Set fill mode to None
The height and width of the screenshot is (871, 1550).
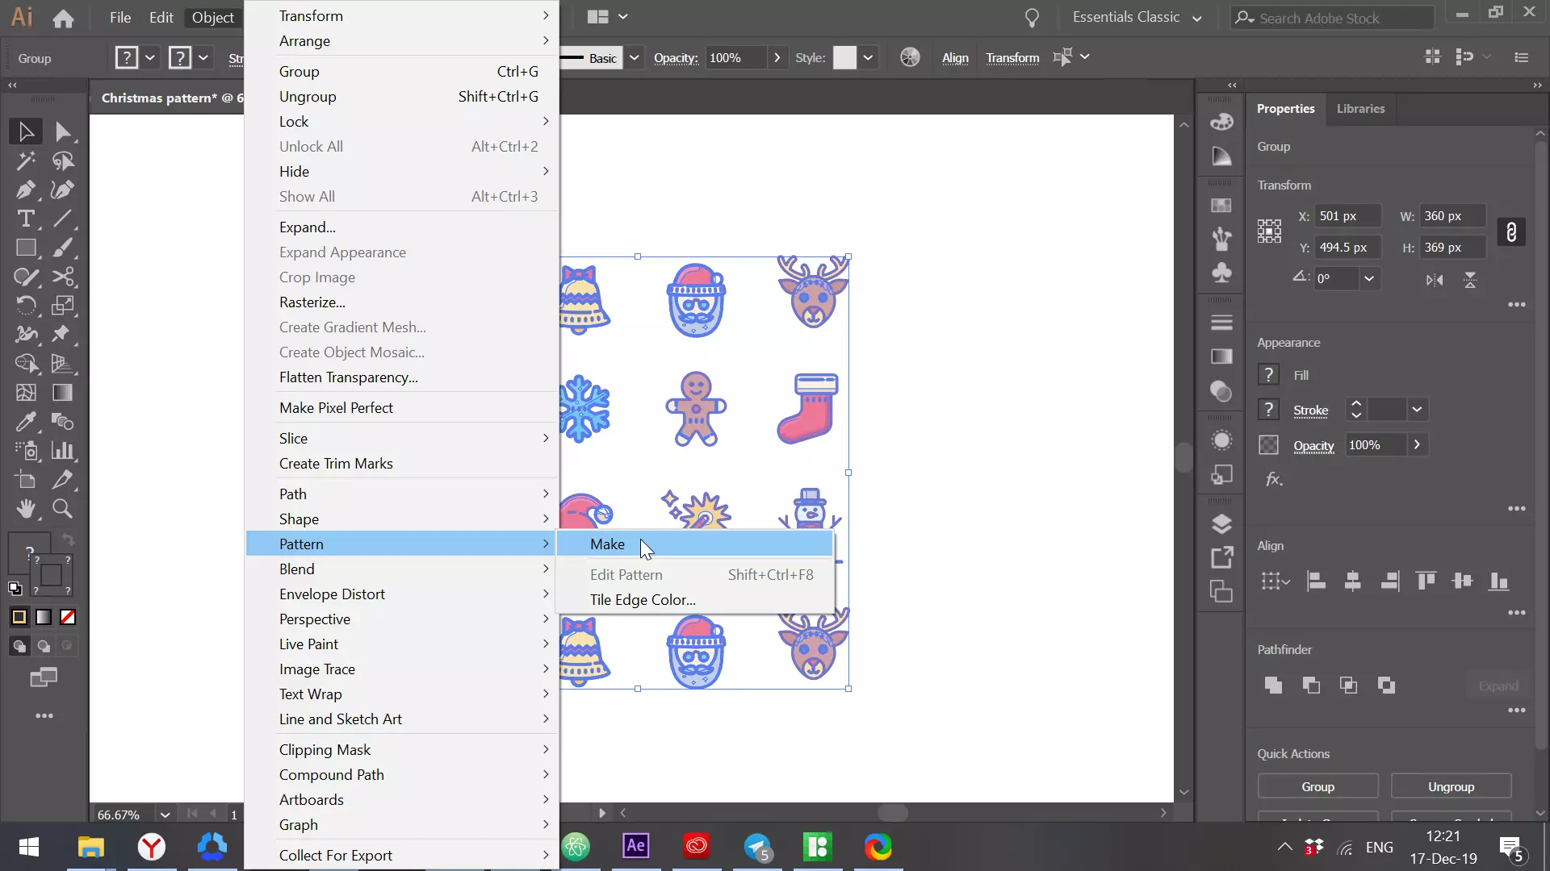[68, 617]
